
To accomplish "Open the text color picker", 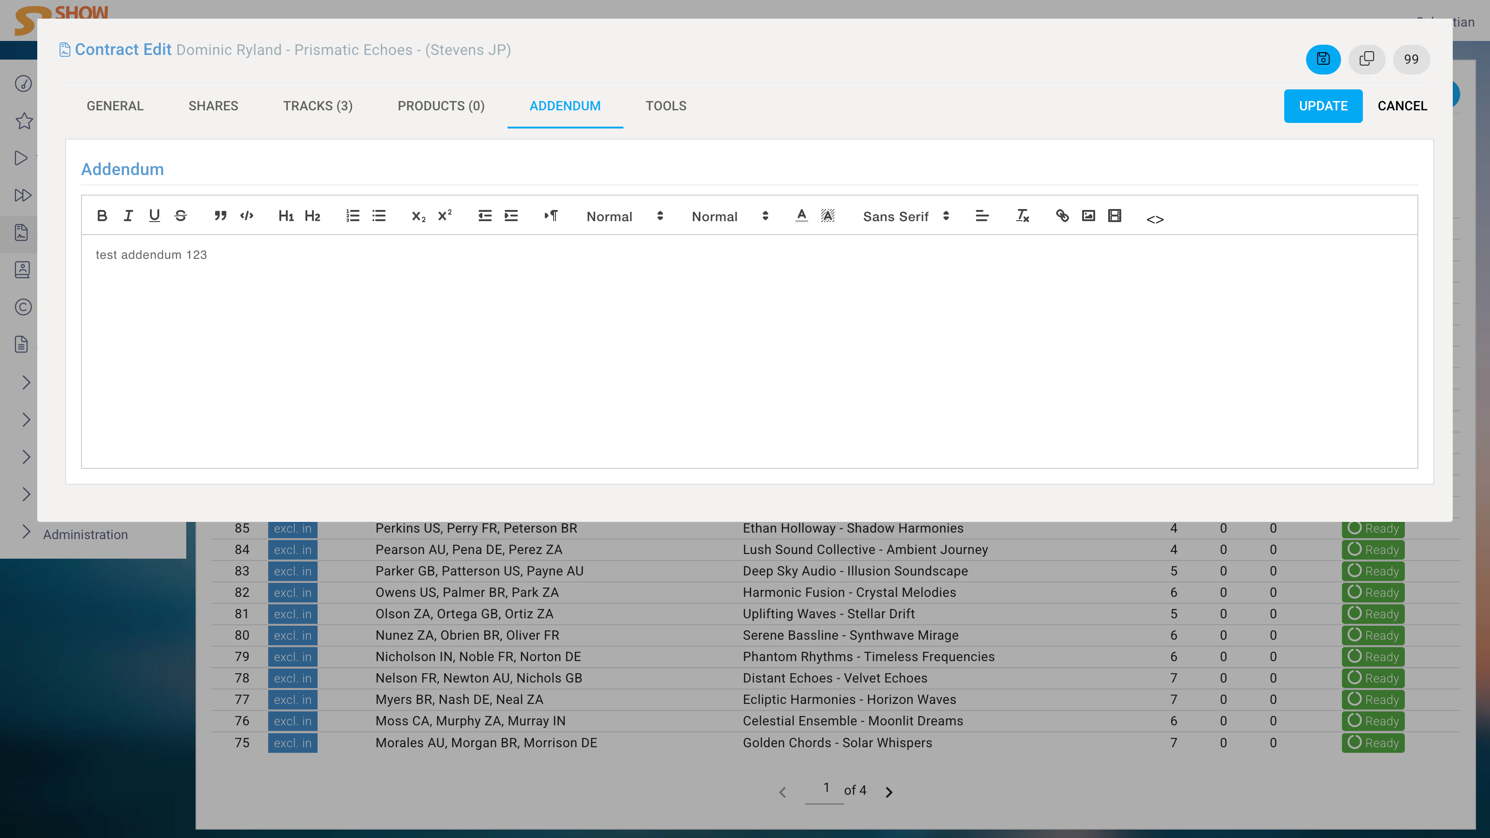I will (801, 216).
